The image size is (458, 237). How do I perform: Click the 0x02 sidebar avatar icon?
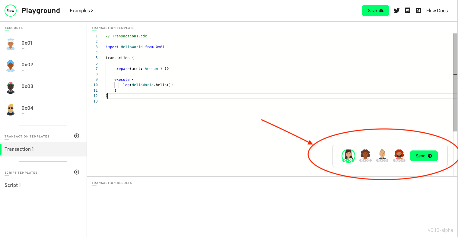11,66
